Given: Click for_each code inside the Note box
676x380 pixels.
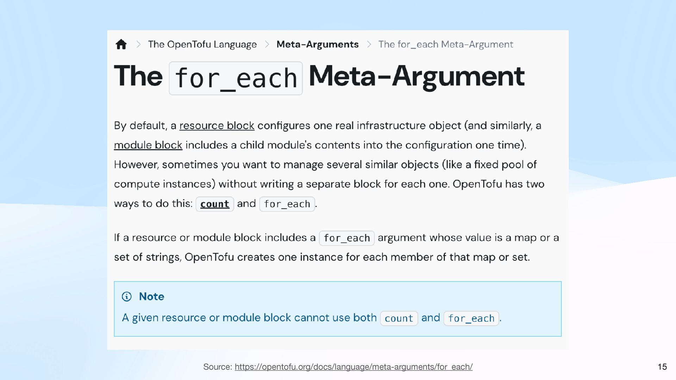Looking at the screenshot, I should pos(471,318).
